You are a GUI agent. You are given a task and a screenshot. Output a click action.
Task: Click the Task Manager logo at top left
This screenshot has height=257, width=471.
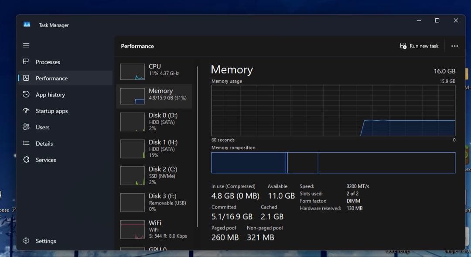point(27,25)
